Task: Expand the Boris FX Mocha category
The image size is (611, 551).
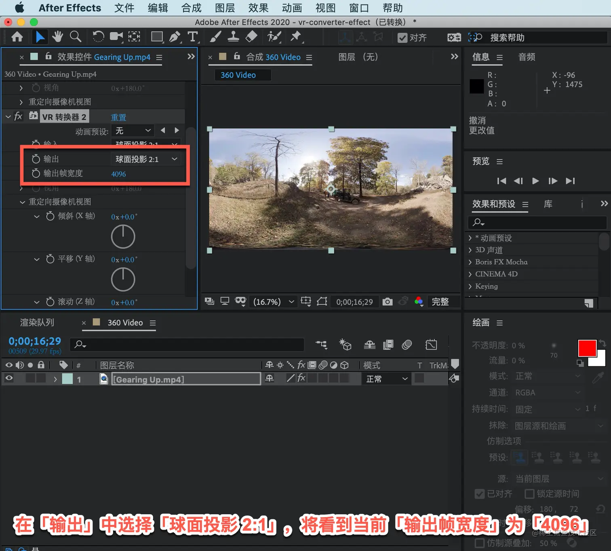Action: pyautogui.click(x=470, y=262)
